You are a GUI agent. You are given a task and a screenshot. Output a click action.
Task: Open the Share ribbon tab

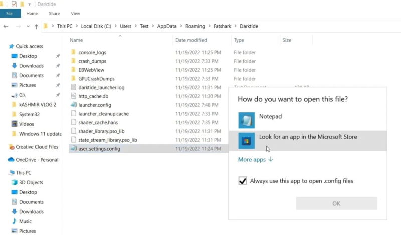[x=54, y=14]
